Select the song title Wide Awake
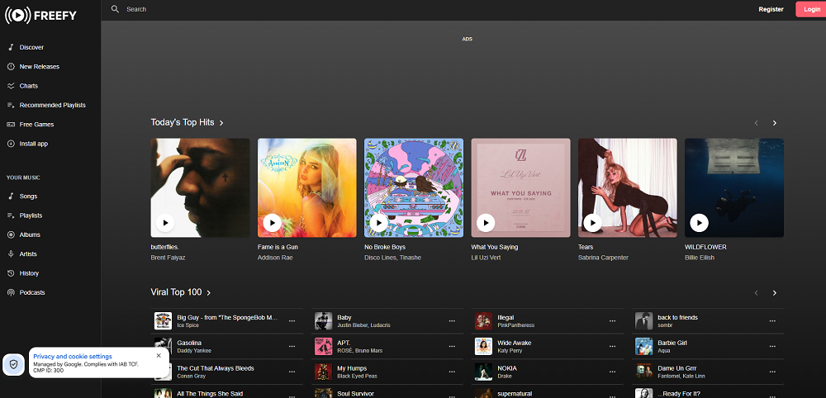Image resolution: width=826 pixels, height=398 pixels. pos(514,343)
